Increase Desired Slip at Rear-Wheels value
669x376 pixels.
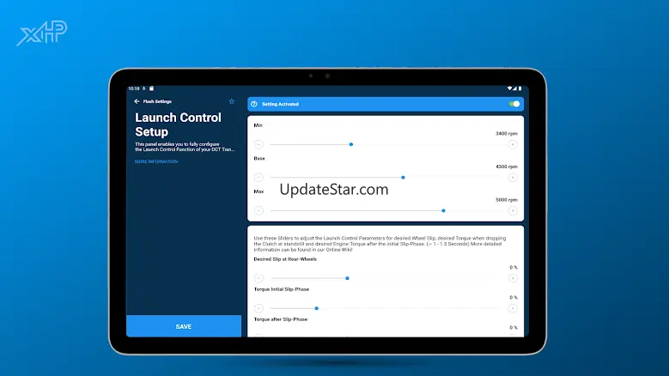(513, 278)
